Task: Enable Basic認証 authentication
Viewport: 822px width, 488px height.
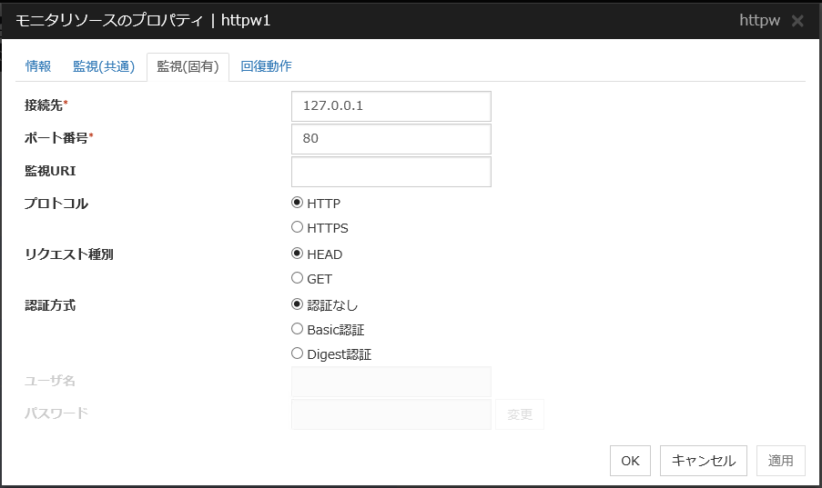Action: 298,330
